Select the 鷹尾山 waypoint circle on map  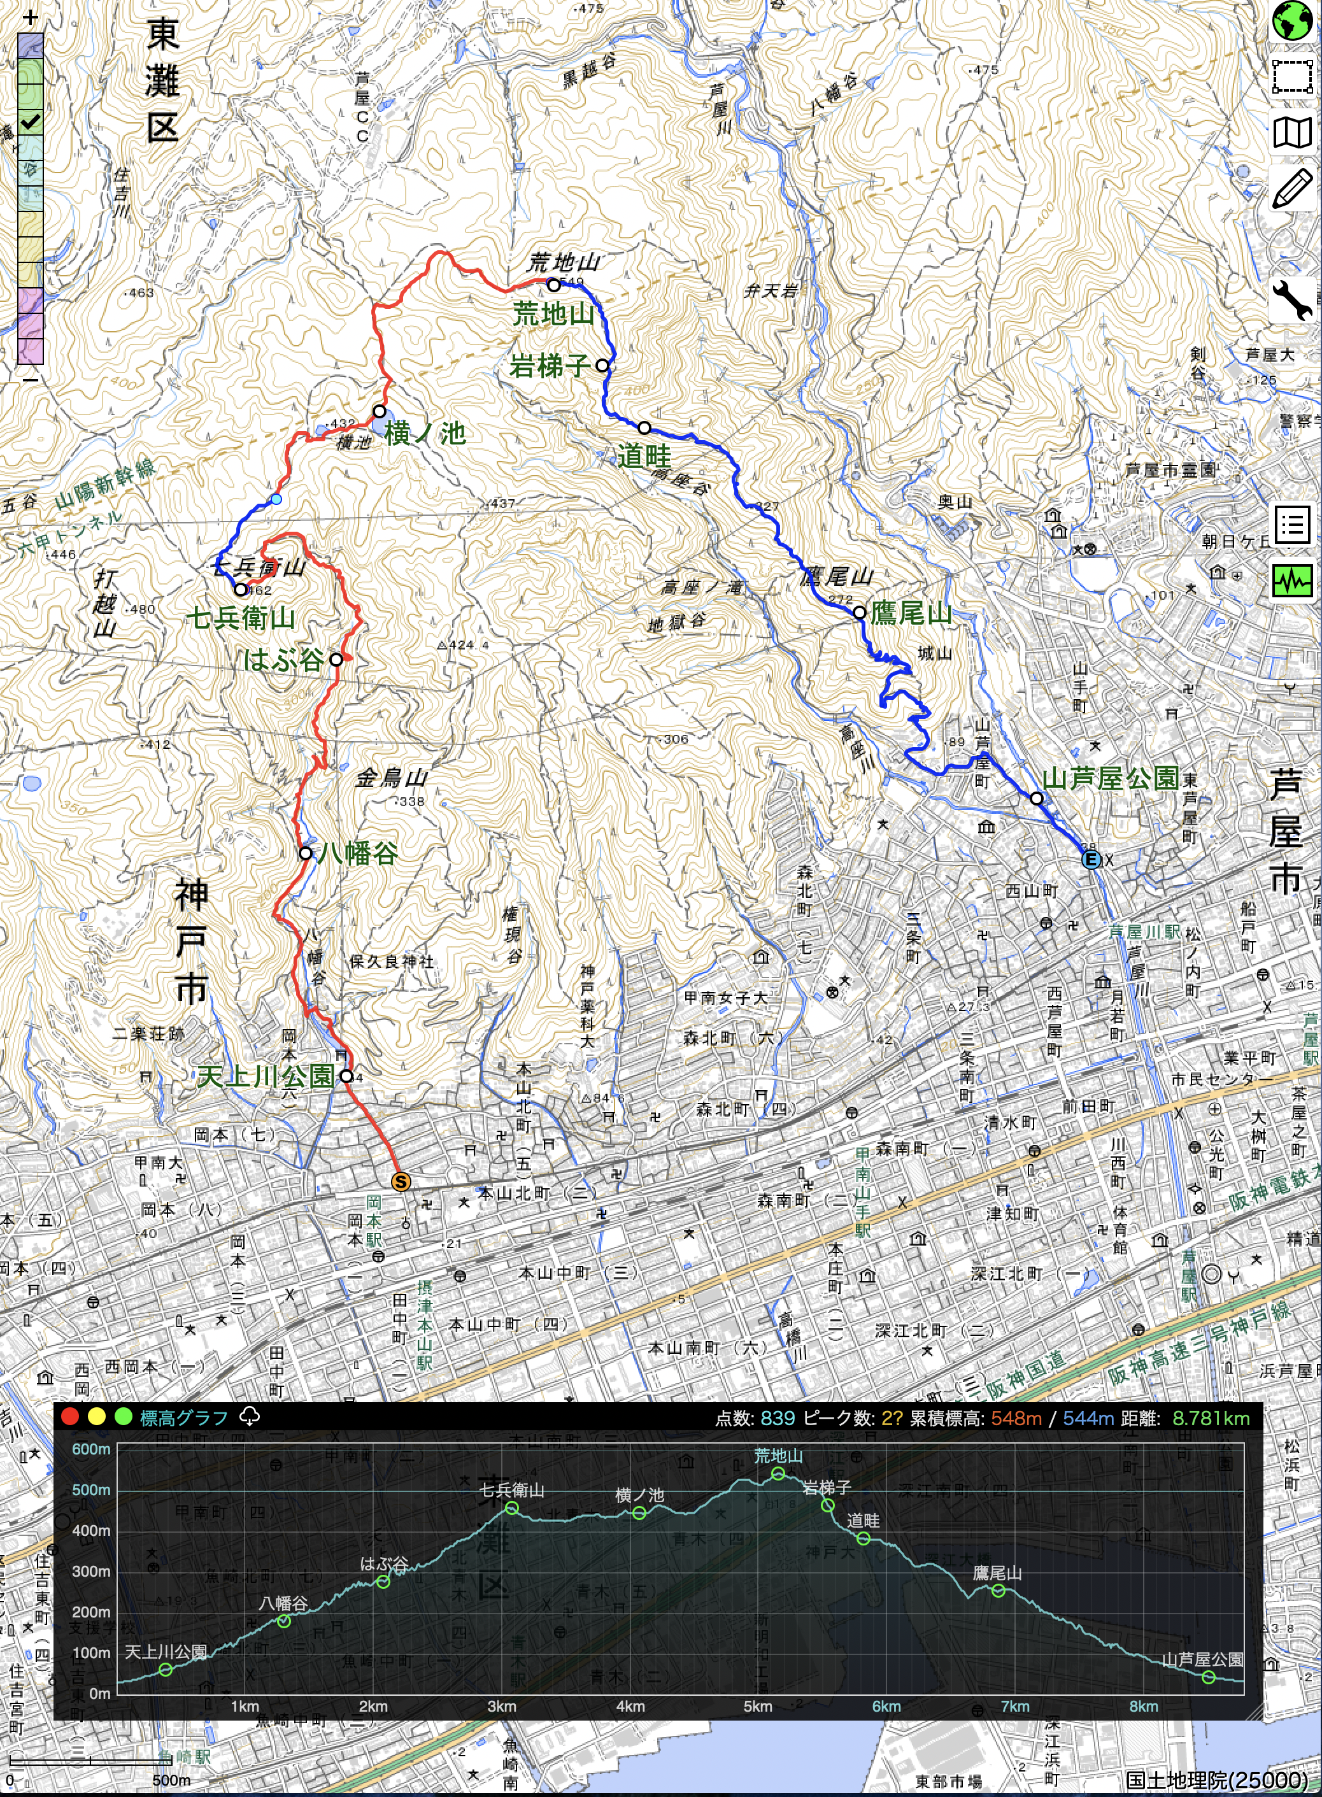click(860, 613)
